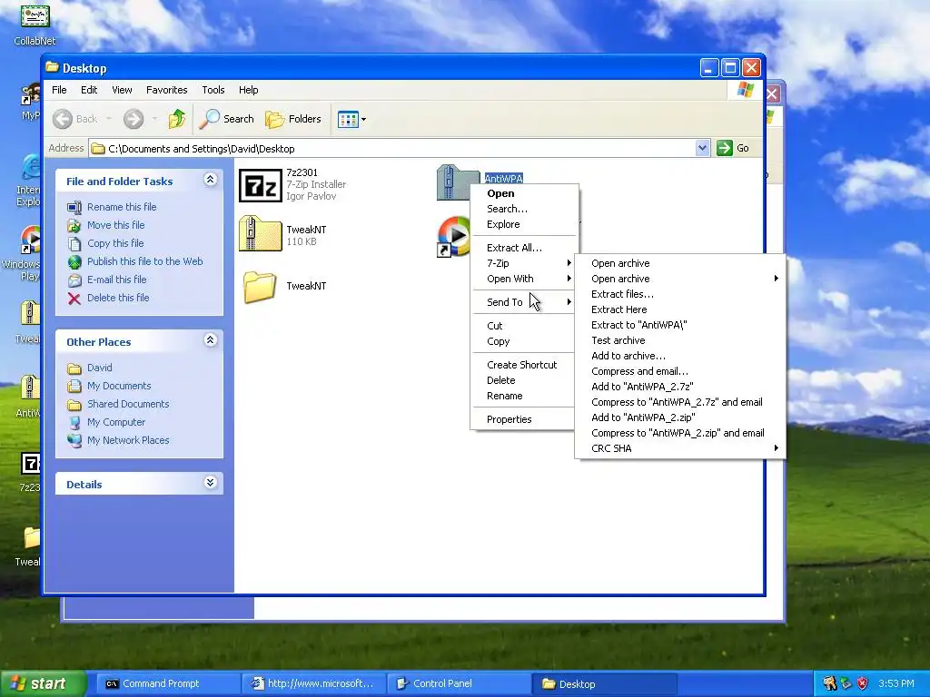
Task: Select the TweakNT zip archive icon
Action: tap(260, 233)
